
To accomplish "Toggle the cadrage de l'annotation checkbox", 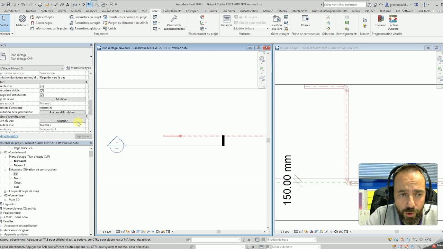I will tap(42, 95).
